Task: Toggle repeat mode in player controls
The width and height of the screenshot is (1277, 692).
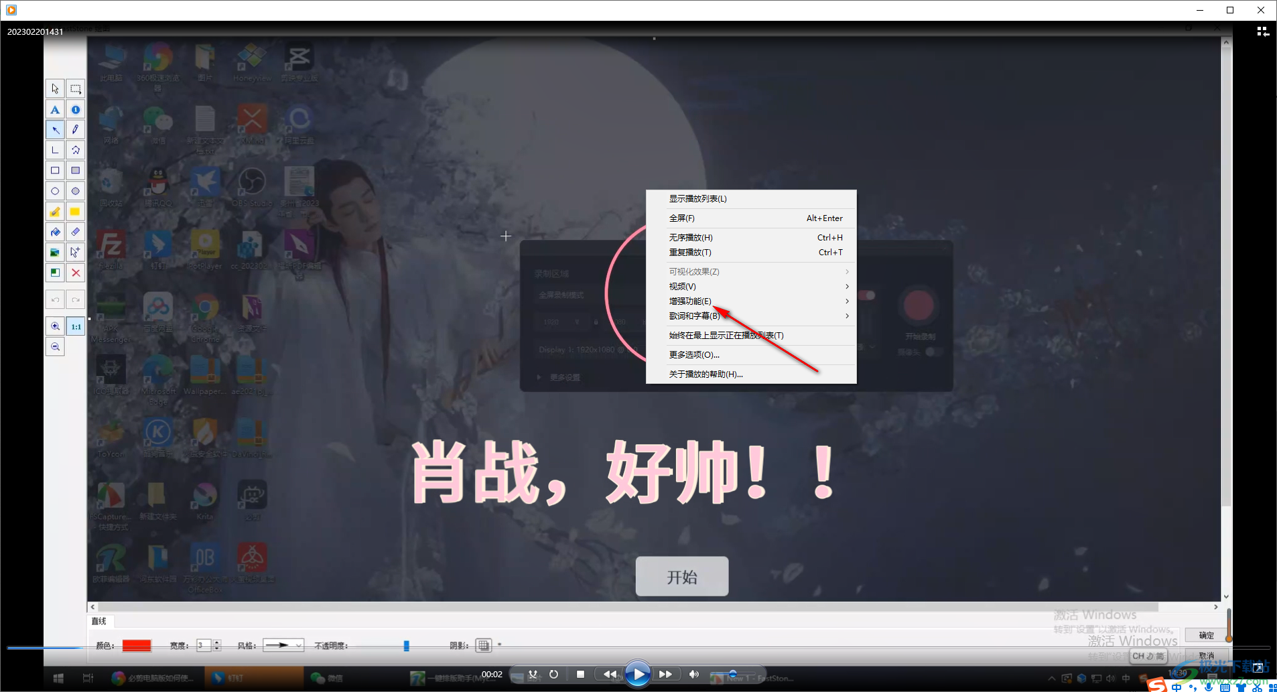Action: (553, 674)
